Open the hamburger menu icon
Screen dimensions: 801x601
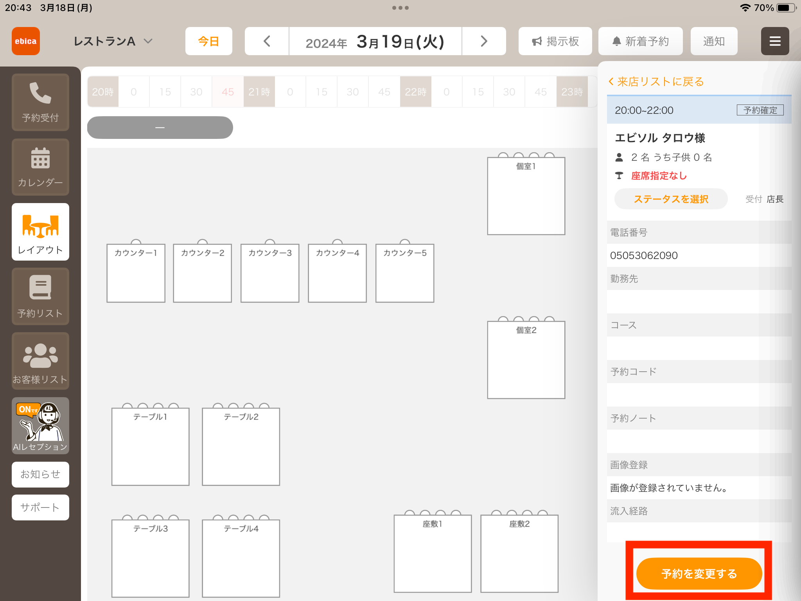point(775,41)
